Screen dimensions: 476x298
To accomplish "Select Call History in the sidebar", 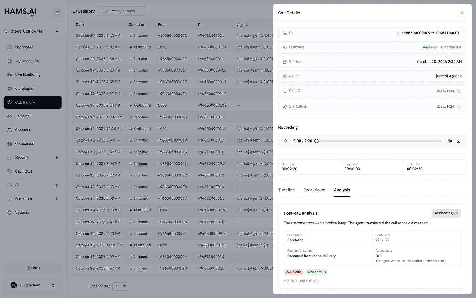I will point(33,103).
